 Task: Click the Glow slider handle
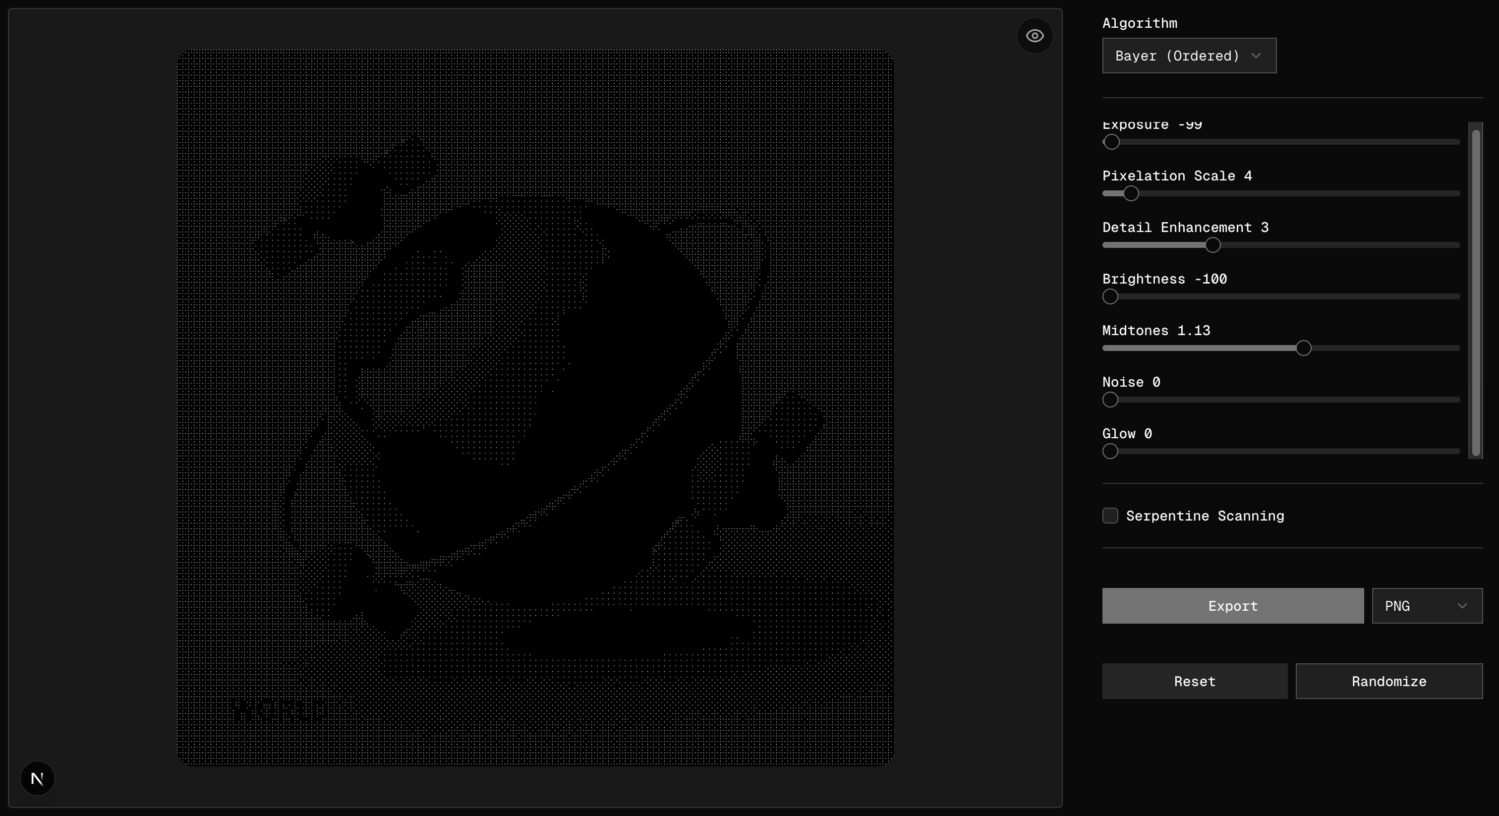pos(1110,451)
